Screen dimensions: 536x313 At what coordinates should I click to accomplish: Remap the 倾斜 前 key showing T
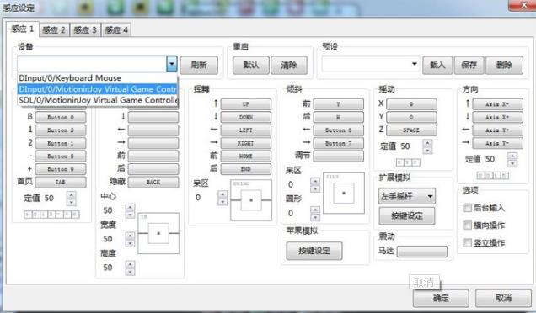click(x=339, y=104)
